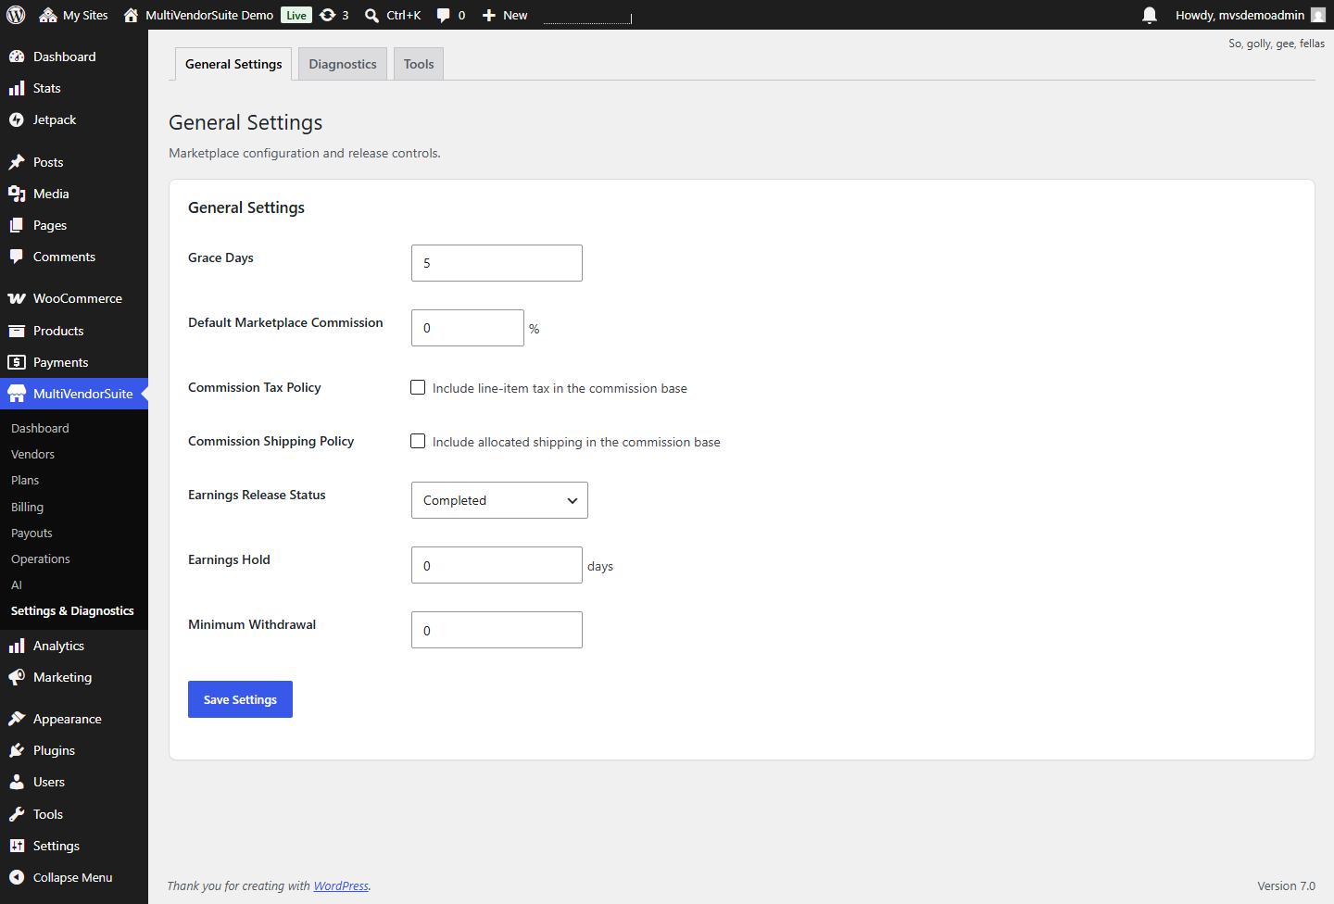
Task: Click the Live site status badge
Action: coord(296,15)
